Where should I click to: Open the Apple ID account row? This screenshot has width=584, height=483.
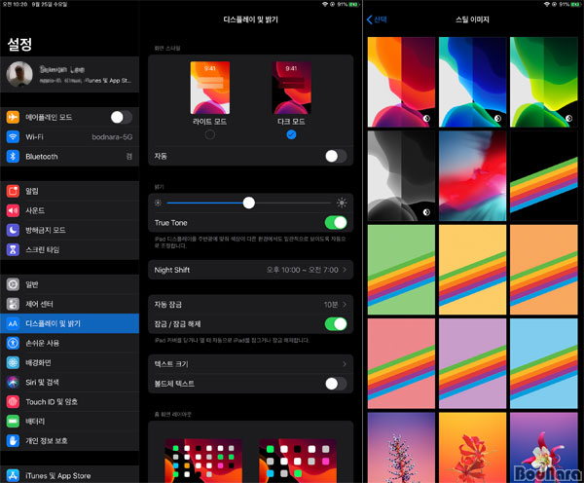tap(70, 74)
